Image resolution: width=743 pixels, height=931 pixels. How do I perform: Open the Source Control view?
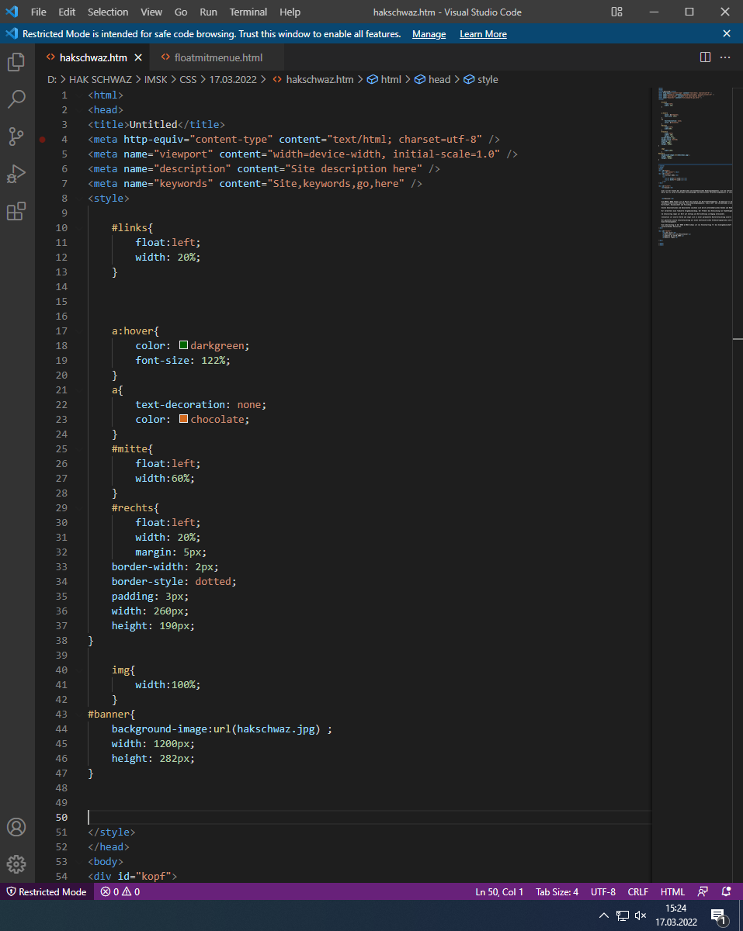point(16,137)
